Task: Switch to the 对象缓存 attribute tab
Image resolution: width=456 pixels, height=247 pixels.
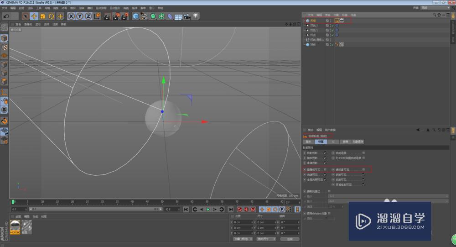Action: click(x=358, y=142)
